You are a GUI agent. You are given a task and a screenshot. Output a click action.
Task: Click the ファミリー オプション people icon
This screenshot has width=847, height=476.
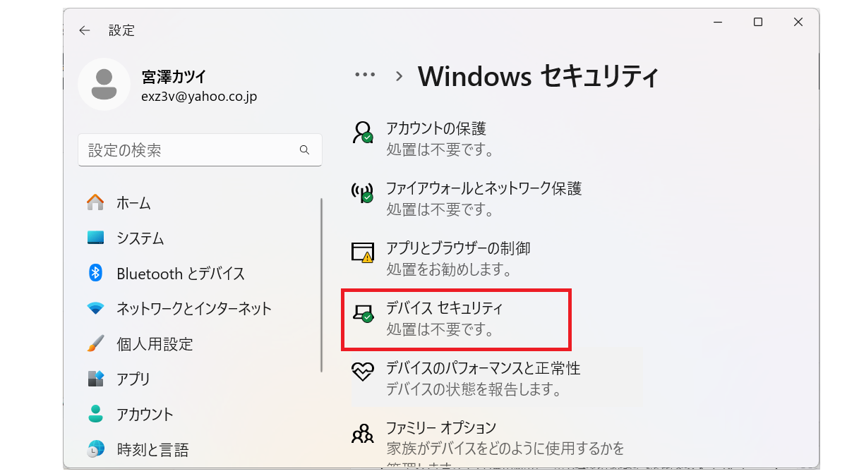(363, 432)
